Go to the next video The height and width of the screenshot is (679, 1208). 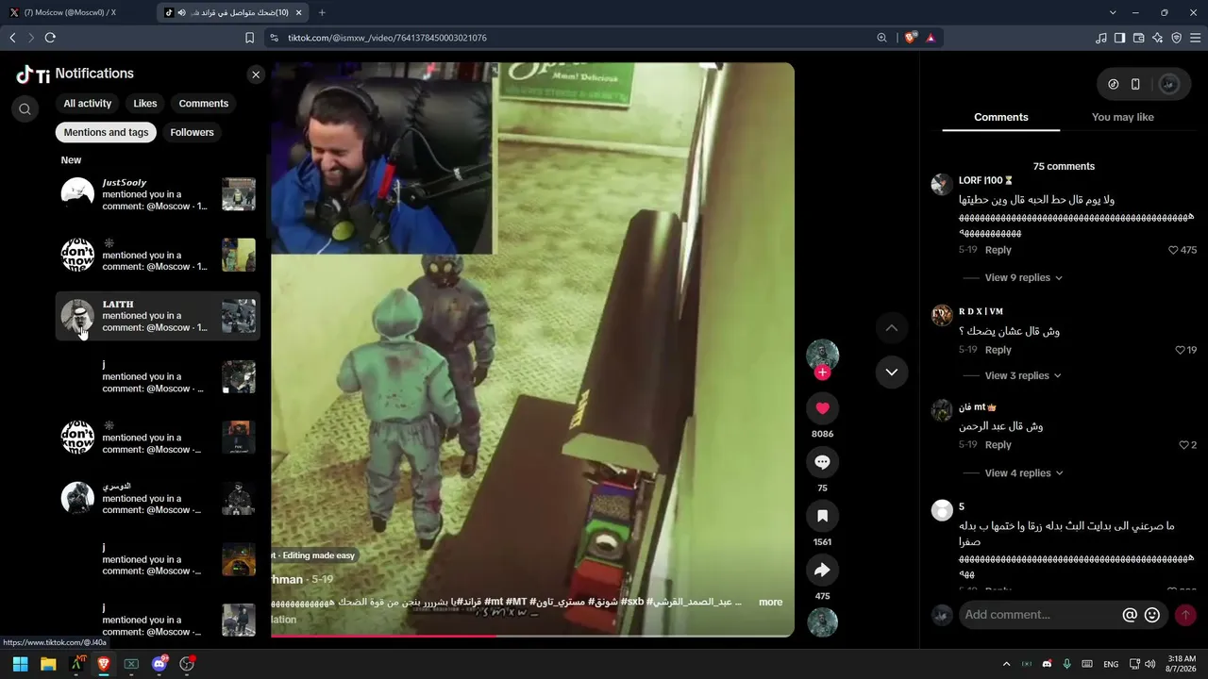pyautogui.click(x=892, y=372)
